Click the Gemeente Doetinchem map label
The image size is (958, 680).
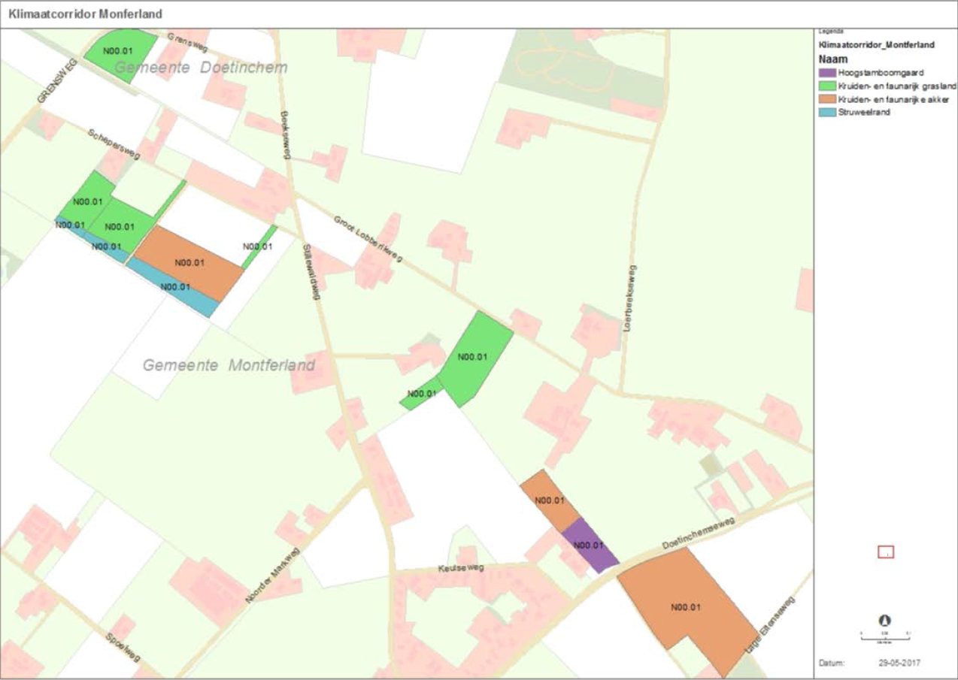pyautogui.click(x=201, y=68)
